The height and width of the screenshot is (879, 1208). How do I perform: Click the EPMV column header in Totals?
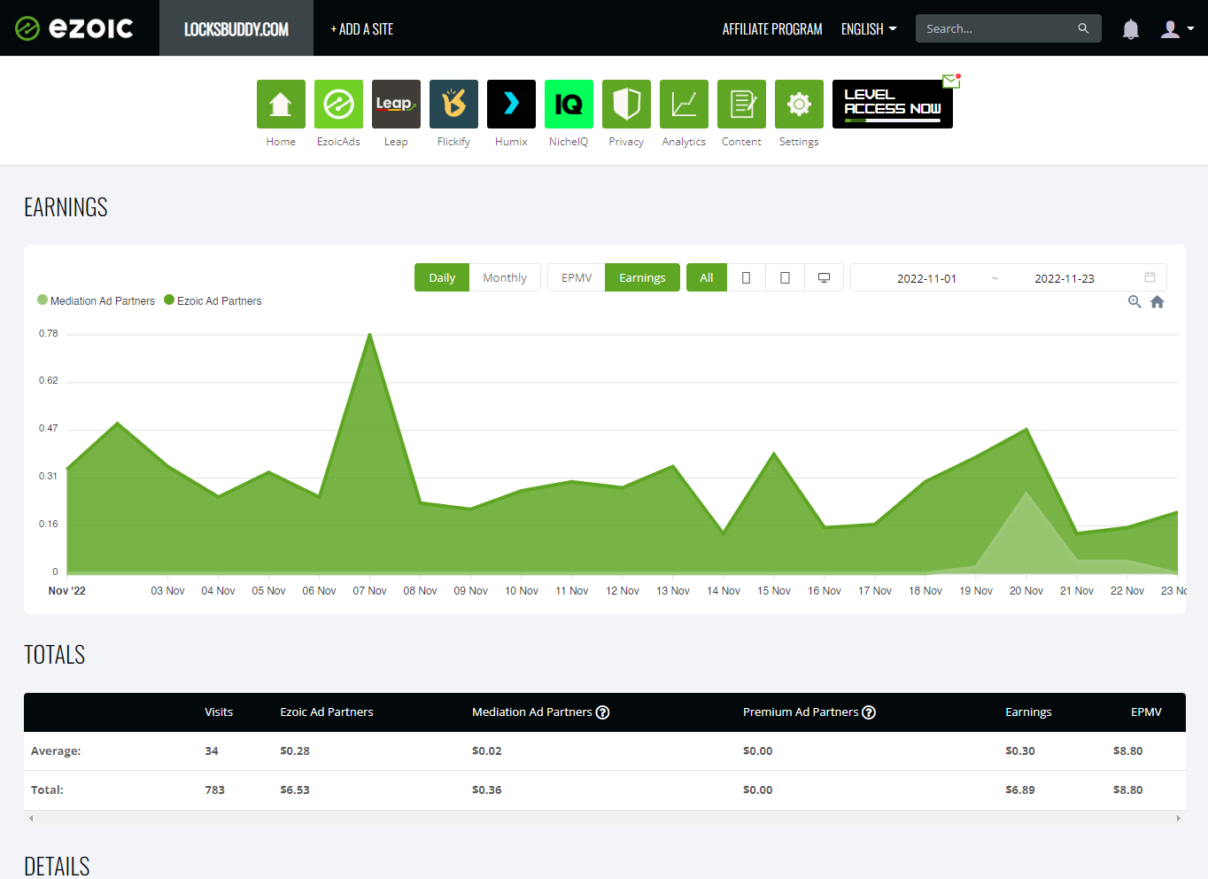[1146, 712]
